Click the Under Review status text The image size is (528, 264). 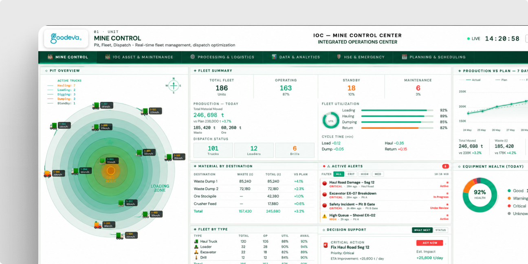[x=439, y=208]
